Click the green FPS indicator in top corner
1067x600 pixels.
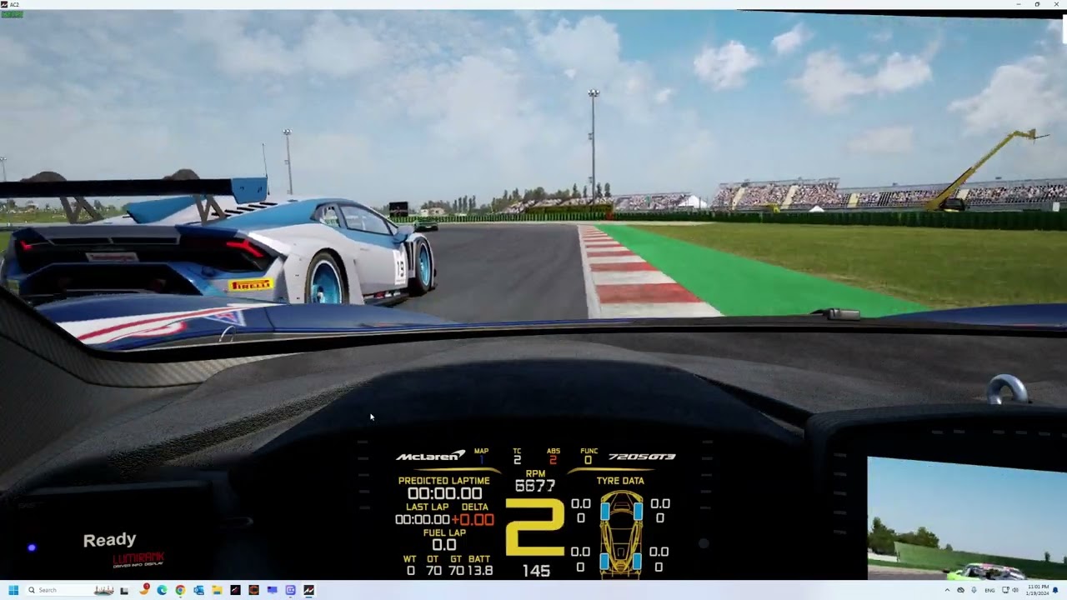coord(12,14)
